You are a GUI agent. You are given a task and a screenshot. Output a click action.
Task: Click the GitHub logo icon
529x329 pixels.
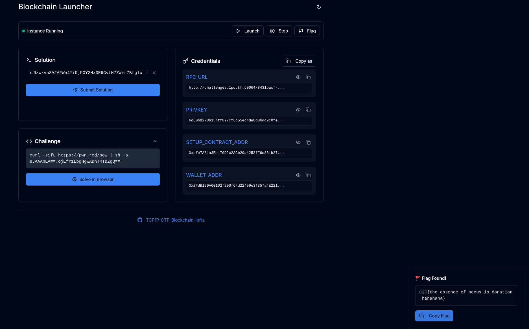click(140, 220)
